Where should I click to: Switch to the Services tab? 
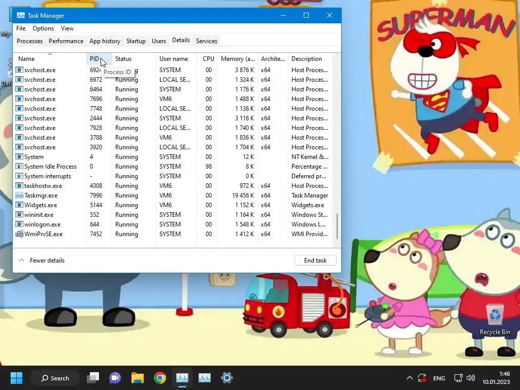tap(207, 41)
